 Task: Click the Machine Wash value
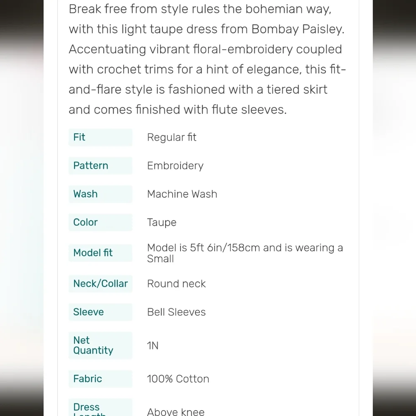click(182, 194)
